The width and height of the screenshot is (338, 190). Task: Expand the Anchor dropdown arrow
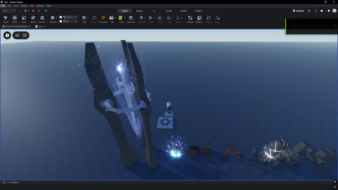tap(181, 18)
